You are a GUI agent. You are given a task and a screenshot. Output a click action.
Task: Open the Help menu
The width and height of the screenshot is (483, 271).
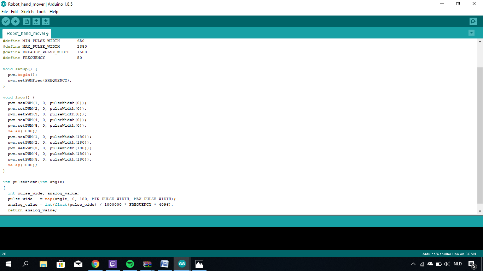click(54, 12)
